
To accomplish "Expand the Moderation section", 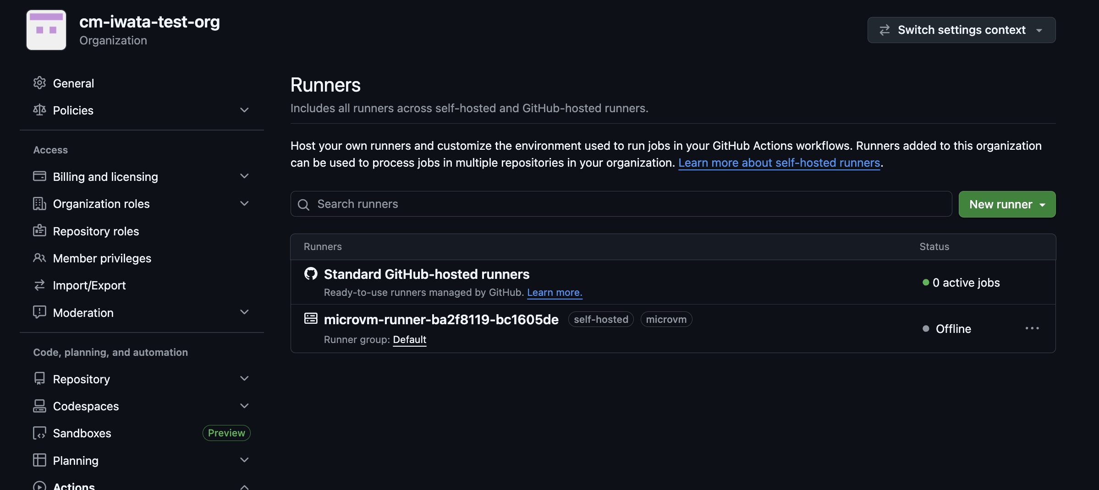I will coord(244,312).
